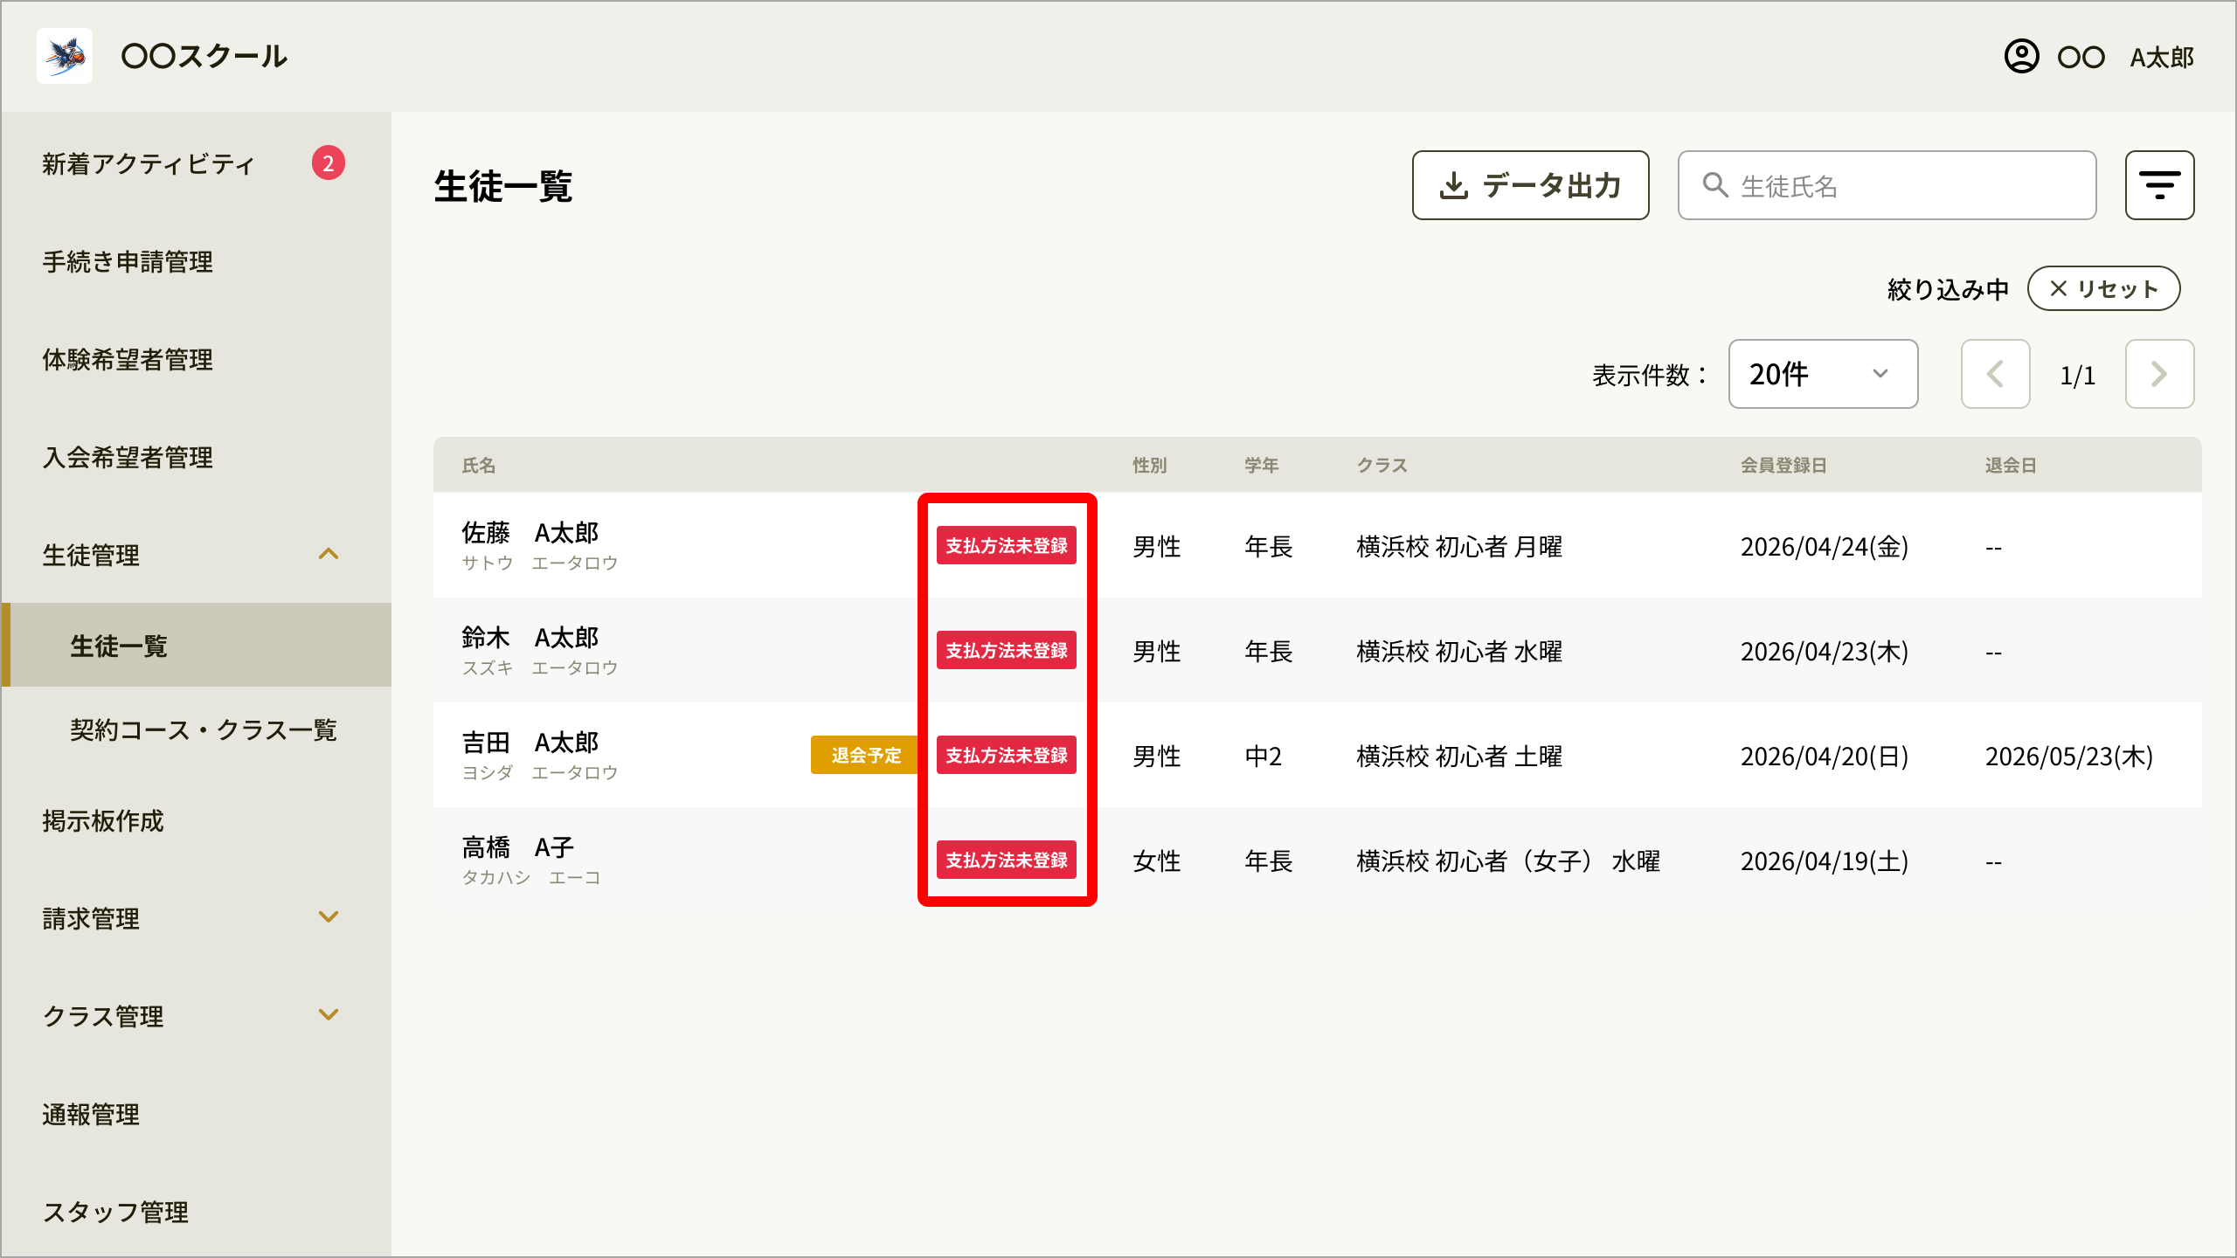Open student 高橋 A子 row
Image resolution: width=2237 pixels, height=1258 pixels.
click(1317, 860)
